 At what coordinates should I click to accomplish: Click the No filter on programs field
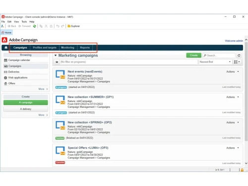tap(128, 62)
